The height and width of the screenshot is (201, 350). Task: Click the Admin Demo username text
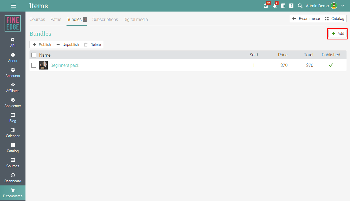coord(317,6)
